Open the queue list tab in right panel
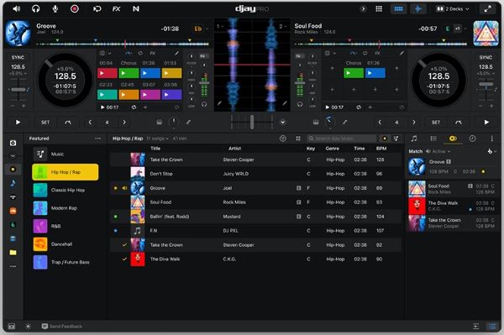504x335 pixels. (x=433, y=139)
